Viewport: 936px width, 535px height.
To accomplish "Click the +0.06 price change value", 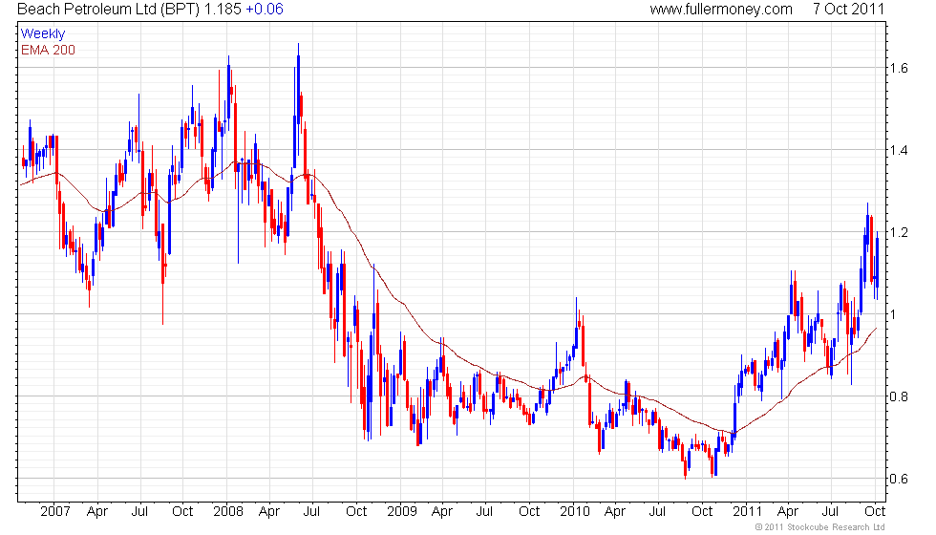I will pos(265,9).
